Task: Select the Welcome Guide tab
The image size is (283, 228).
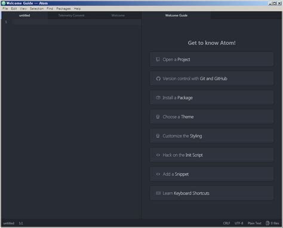Action: click(x=176, y=16)
